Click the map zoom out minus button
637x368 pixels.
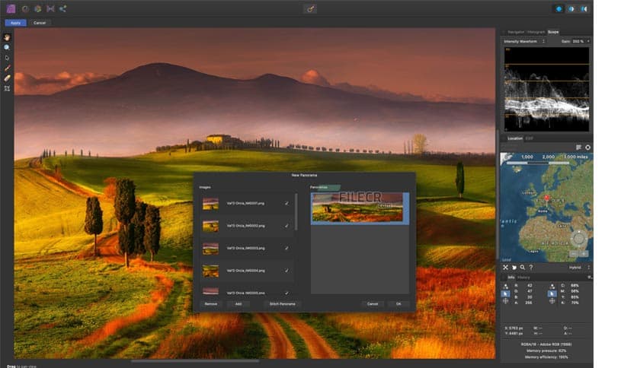point(573,254)
